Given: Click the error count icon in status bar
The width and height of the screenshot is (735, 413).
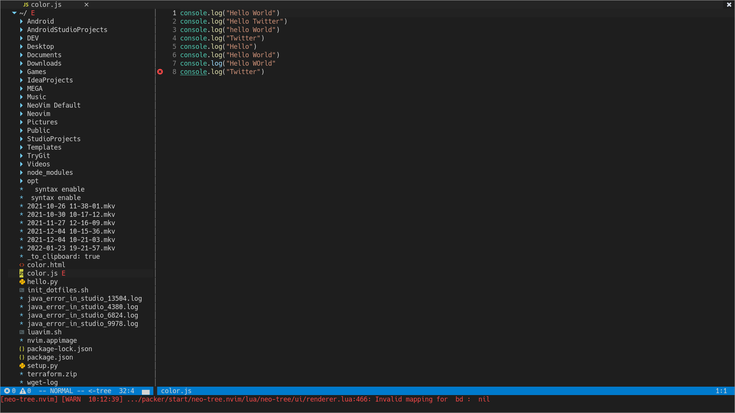Looking at the screenshot, I should (x=7, y=391).
